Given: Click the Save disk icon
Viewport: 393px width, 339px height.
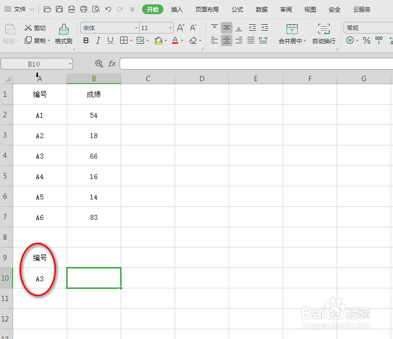Looking at the screenshot, I should pyautogui.click(x=59, y=10).
